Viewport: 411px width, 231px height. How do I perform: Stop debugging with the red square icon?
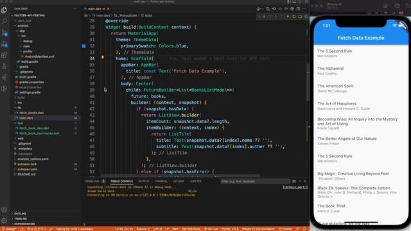click(300, 17)
